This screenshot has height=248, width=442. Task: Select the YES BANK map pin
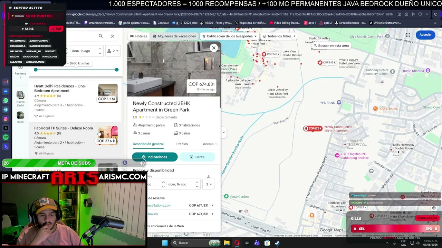(x=339, y=102)
